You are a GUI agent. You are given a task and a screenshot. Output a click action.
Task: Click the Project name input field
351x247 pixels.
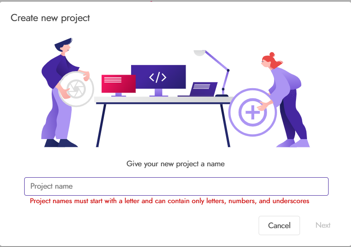pyautogui.click(x=176, y=186)
